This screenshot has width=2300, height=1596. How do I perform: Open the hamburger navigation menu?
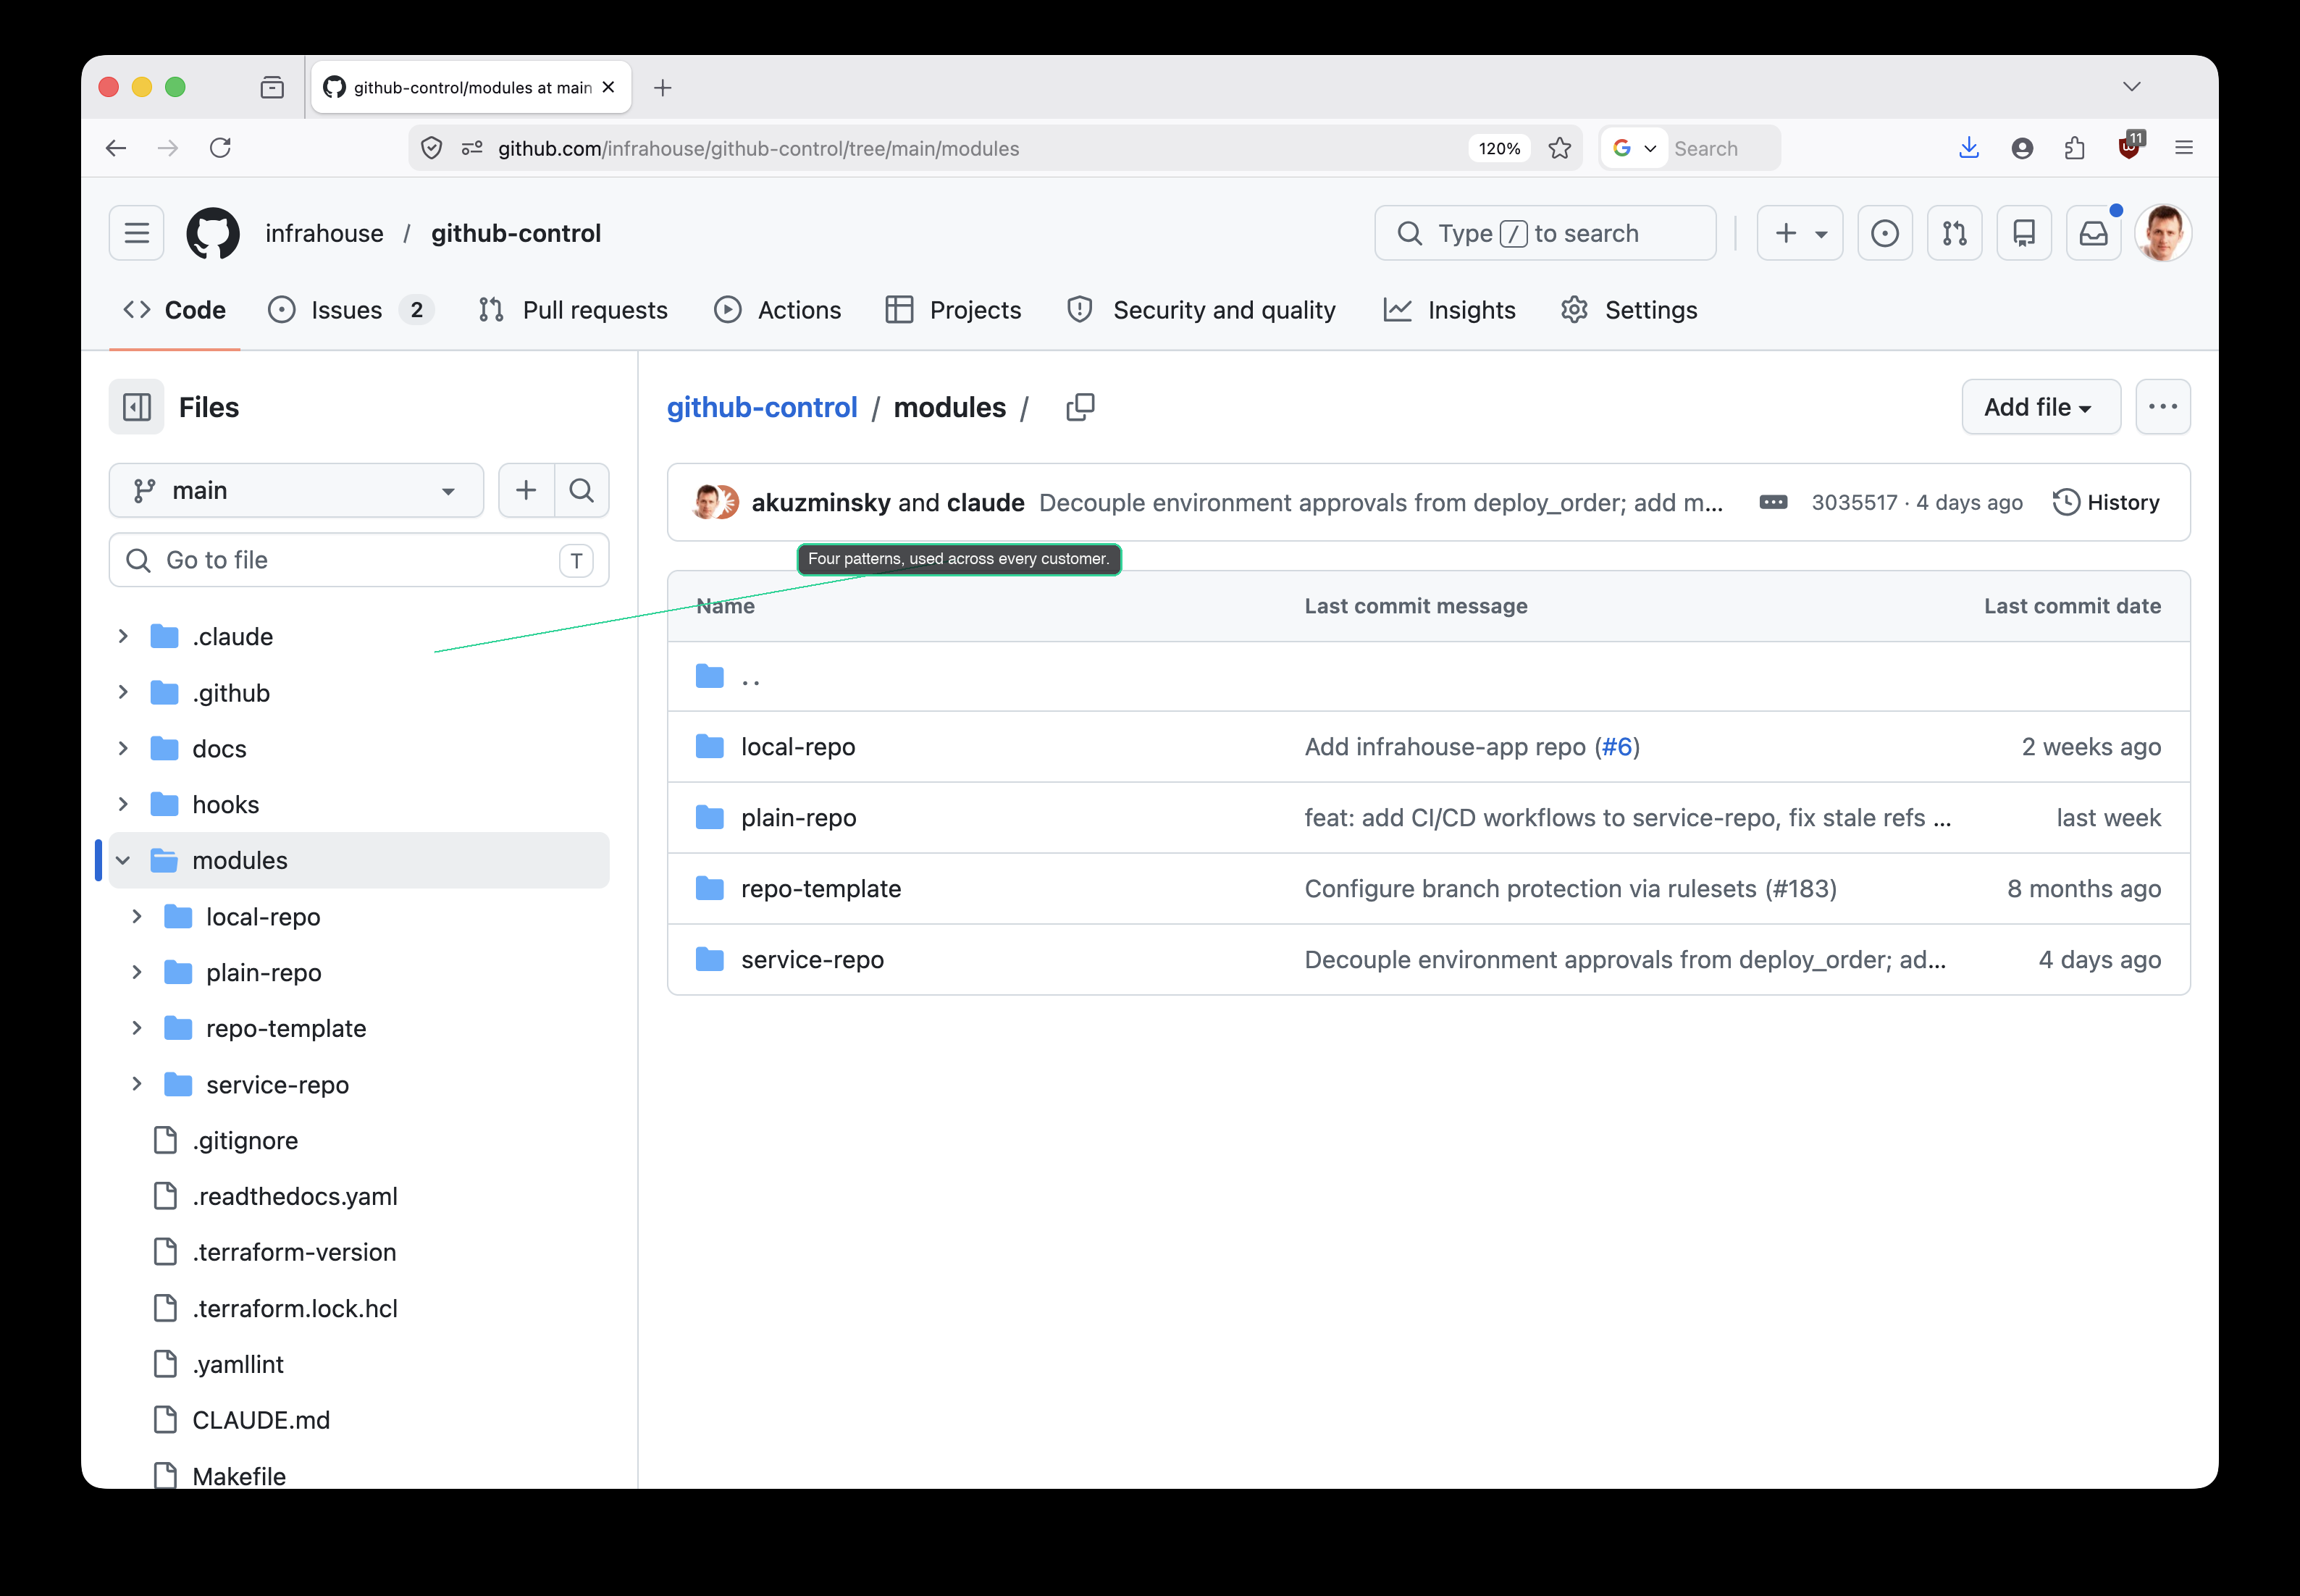click(136, 233)
